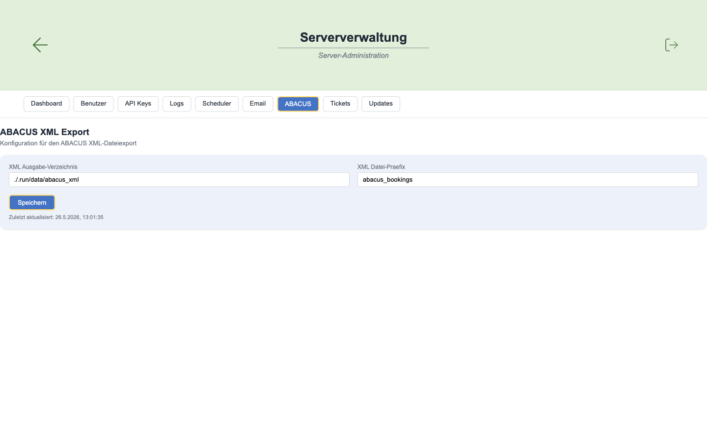
Task: Focus the XML Ausgabe-Verzeichnis input field
Action: 179,179
